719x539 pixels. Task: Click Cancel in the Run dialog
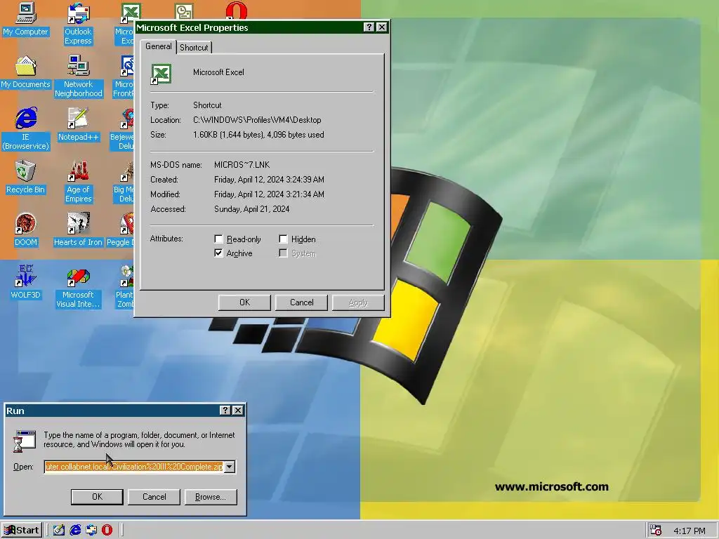click(x=154, y=497)
